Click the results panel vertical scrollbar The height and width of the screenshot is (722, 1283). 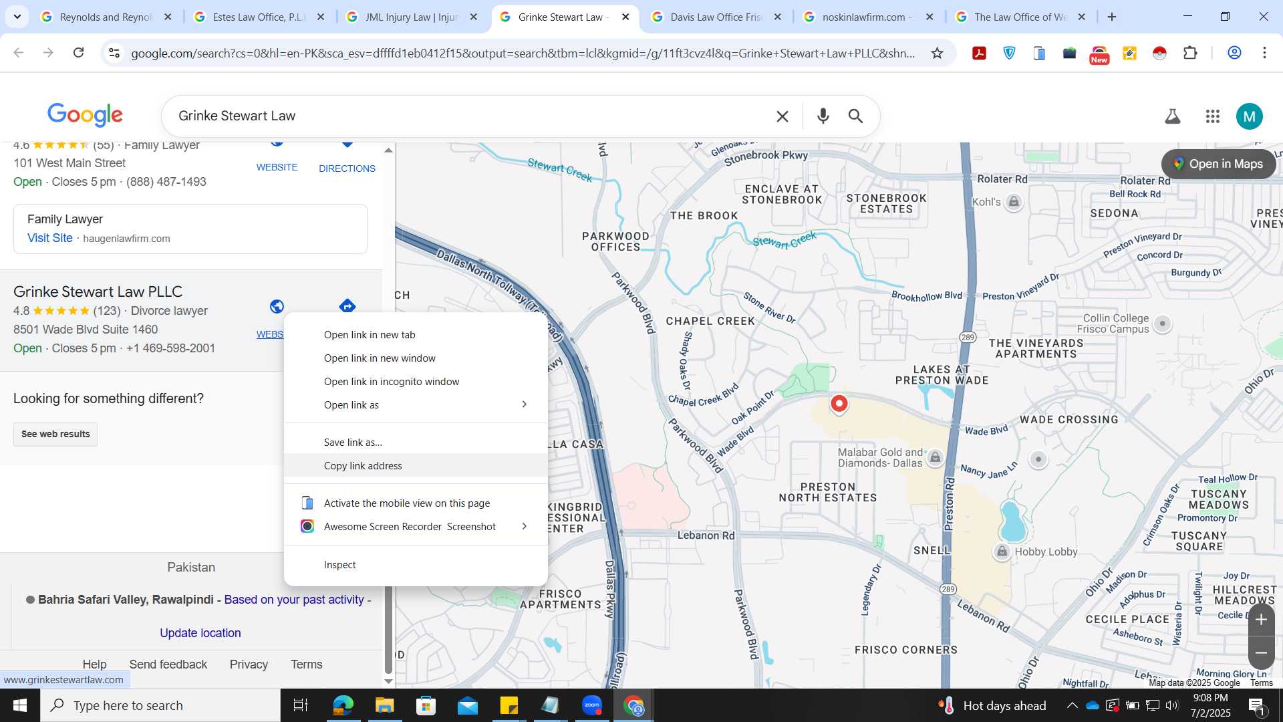[388, 414]
